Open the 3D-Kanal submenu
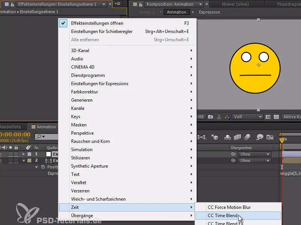 128,51
